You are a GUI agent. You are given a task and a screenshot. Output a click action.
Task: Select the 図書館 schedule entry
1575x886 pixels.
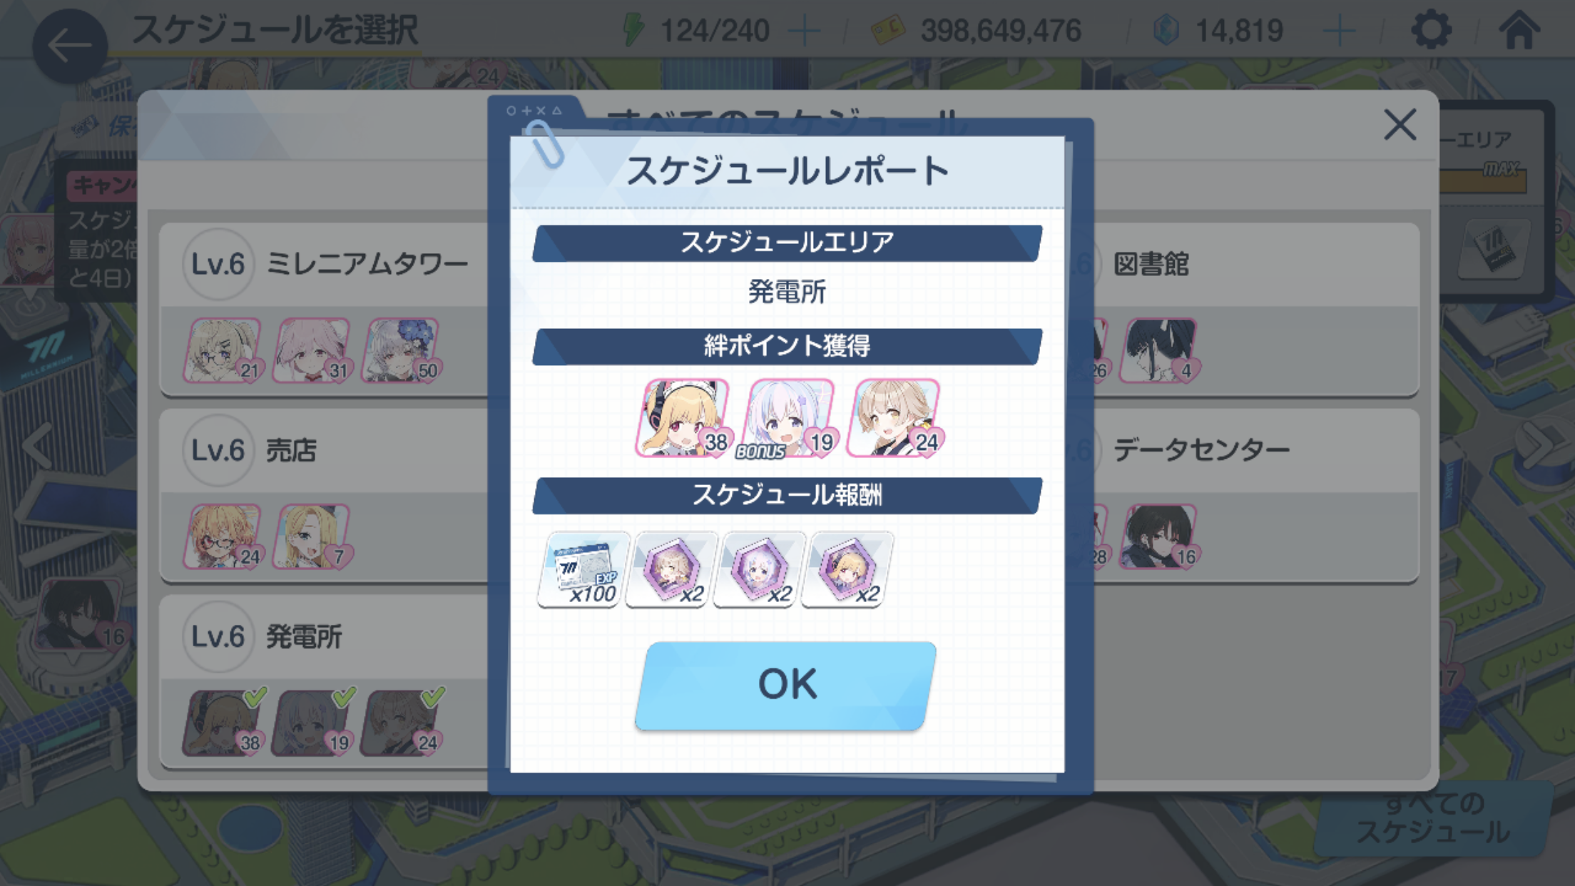[1255, 309]
